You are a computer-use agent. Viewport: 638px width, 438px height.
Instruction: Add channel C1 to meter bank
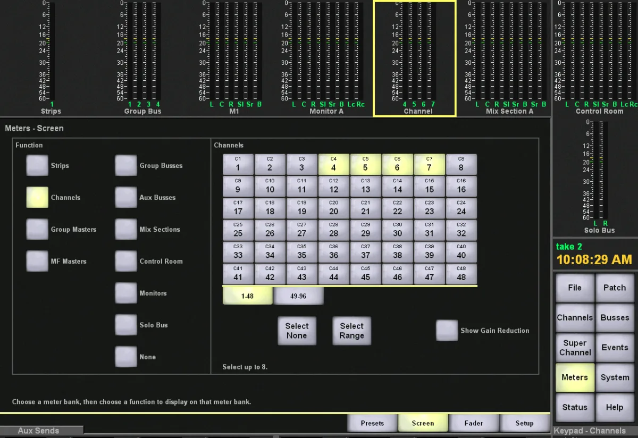coord(238,164)
